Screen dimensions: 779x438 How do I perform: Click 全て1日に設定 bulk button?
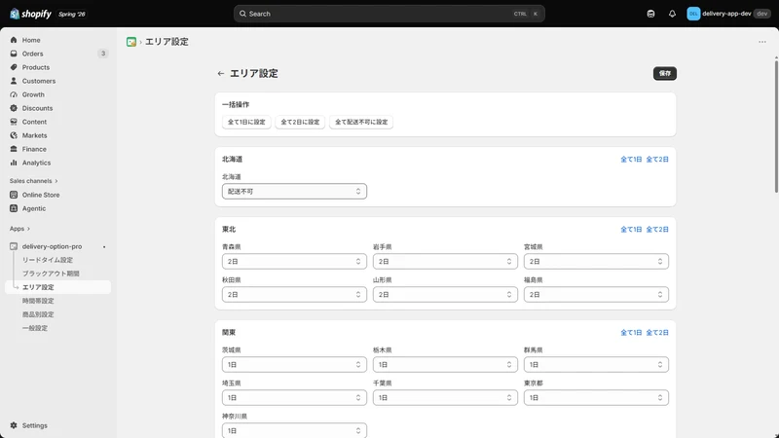coord(246,123)
